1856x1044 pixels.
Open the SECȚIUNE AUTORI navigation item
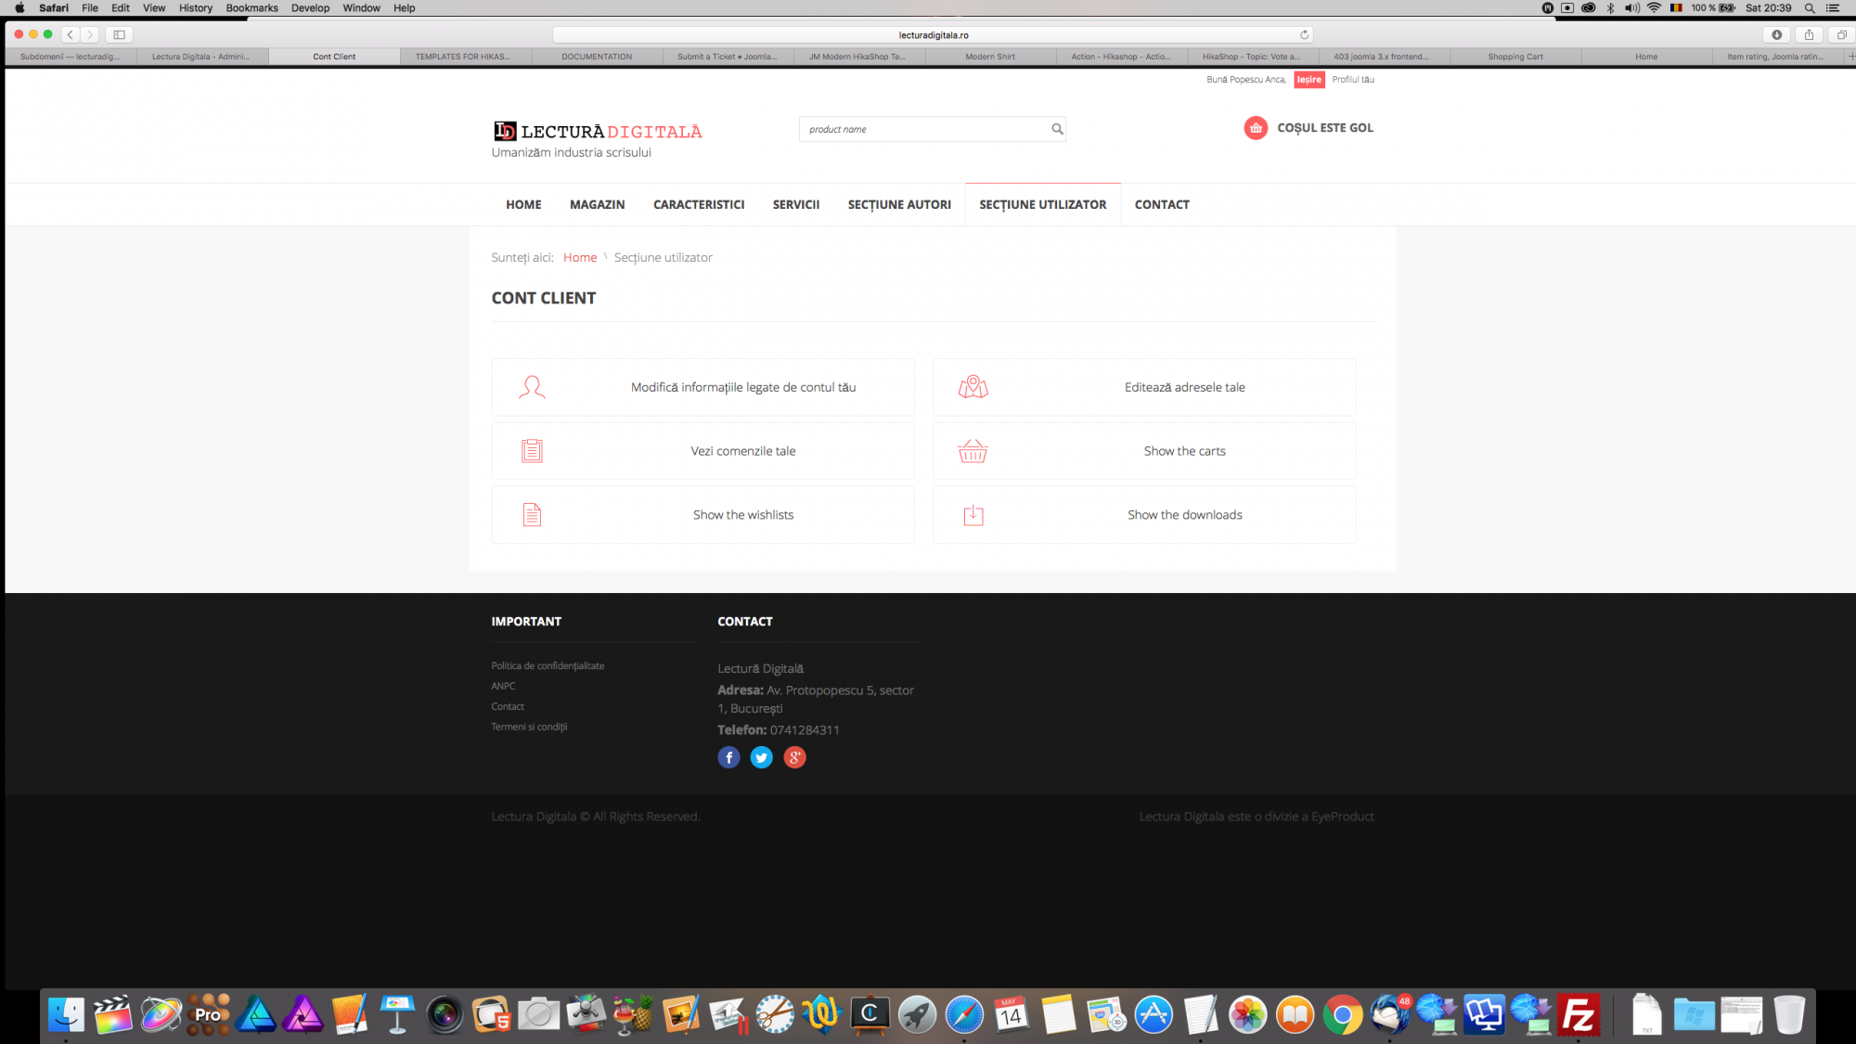coord(898,205)
